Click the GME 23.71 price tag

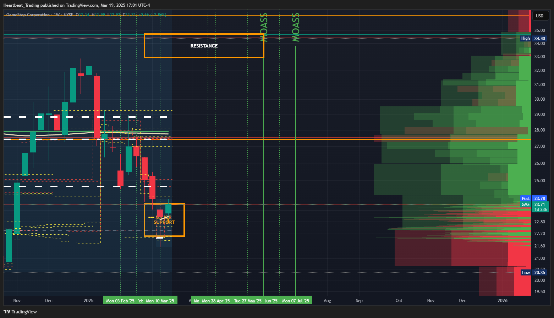(x=534, y=207)
